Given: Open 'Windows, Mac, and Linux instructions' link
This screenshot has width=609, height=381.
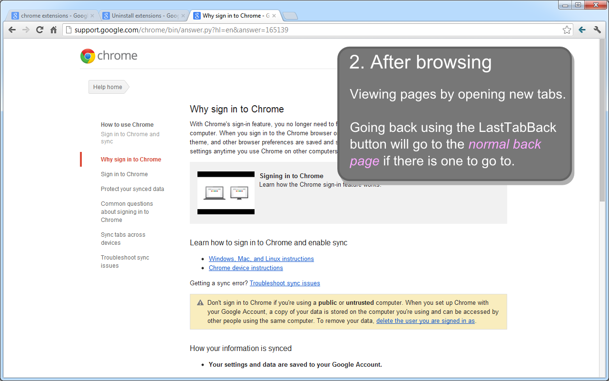Looking at the screenshot, I should [x=261, y=259].
